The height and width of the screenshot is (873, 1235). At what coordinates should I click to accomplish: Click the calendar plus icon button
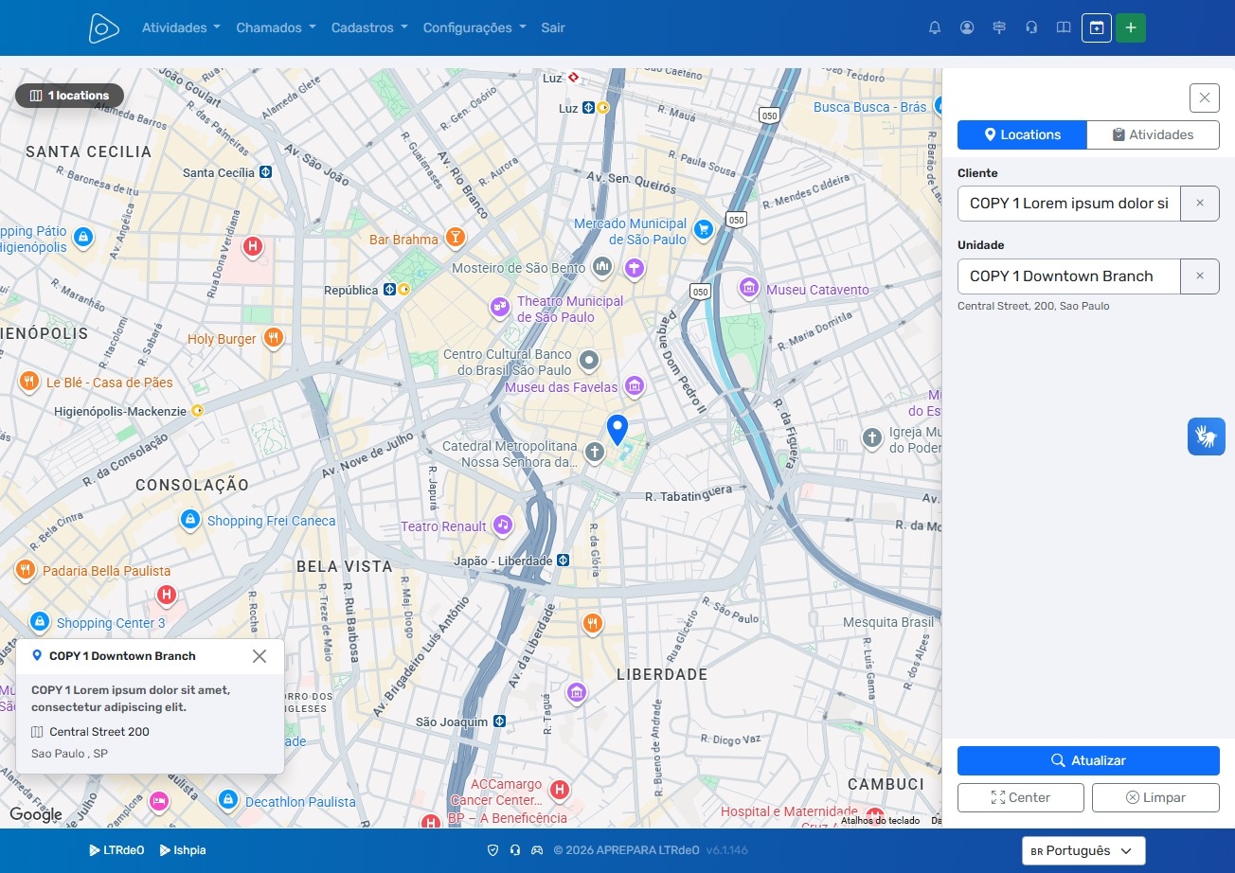1097,27
